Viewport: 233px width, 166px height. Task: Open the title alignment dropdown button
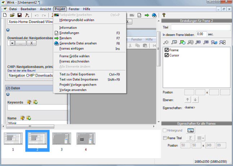[201, 138]
